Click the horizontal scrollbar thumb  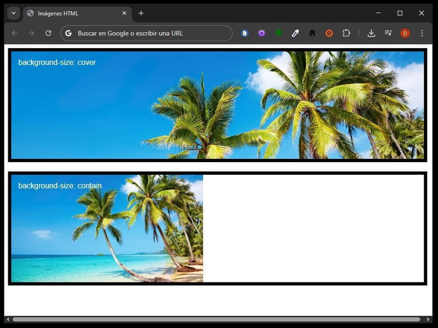[x=216, y=319]
